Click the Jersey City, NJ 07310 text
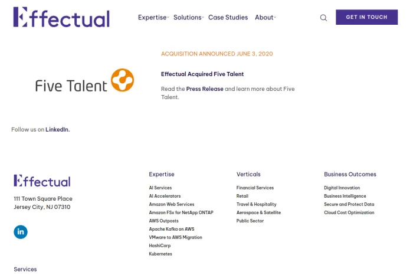Viewport: 413px width, 275px height. (x=42, y=207)
